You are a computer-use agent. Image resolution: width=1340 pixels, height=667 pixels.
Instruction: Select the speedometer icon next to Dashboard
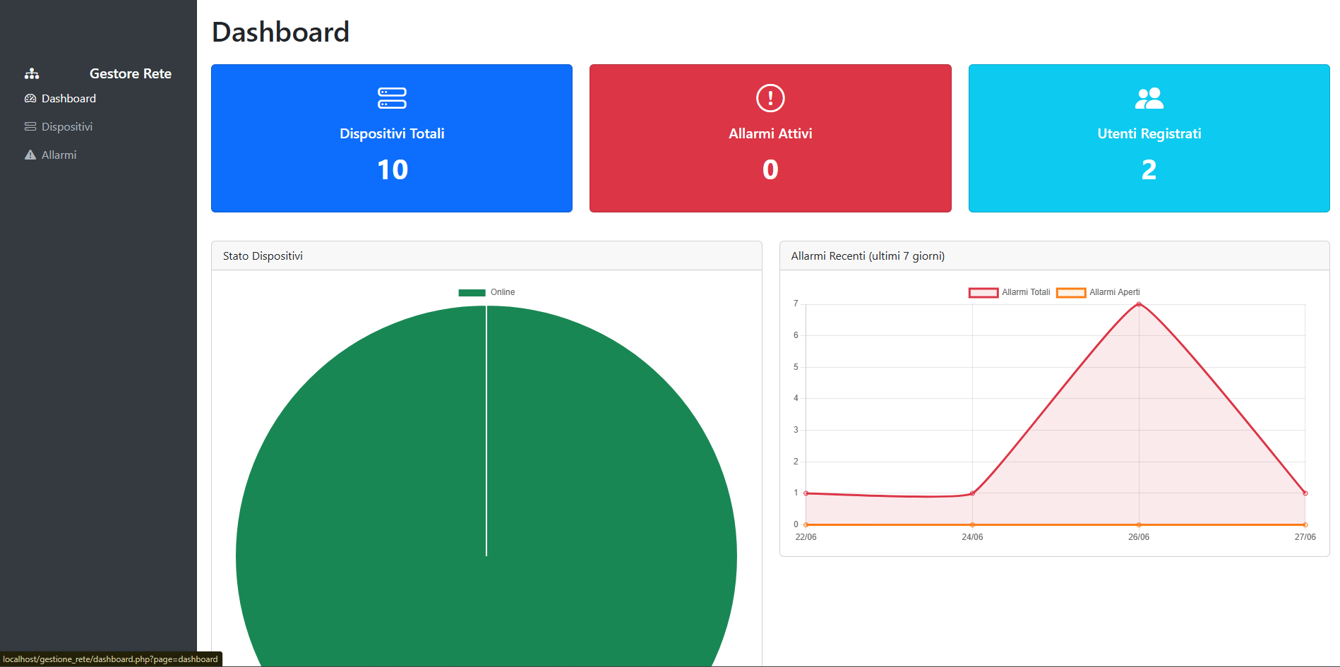click(x=30, y=98)
